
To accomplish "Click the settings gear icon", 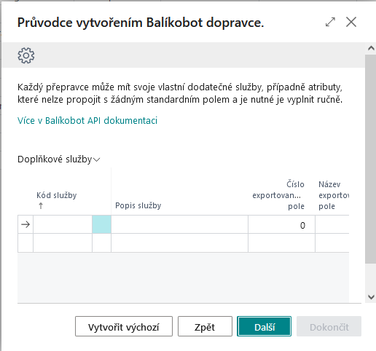I will tap(26, 55).
